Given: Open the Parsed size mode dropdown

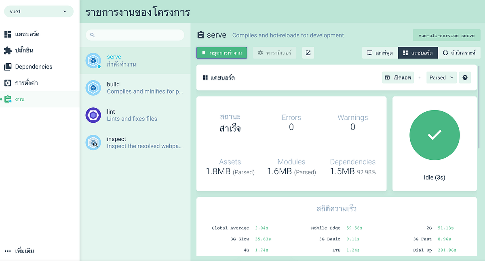Looking at the screenshot, I should pos(441,77).
